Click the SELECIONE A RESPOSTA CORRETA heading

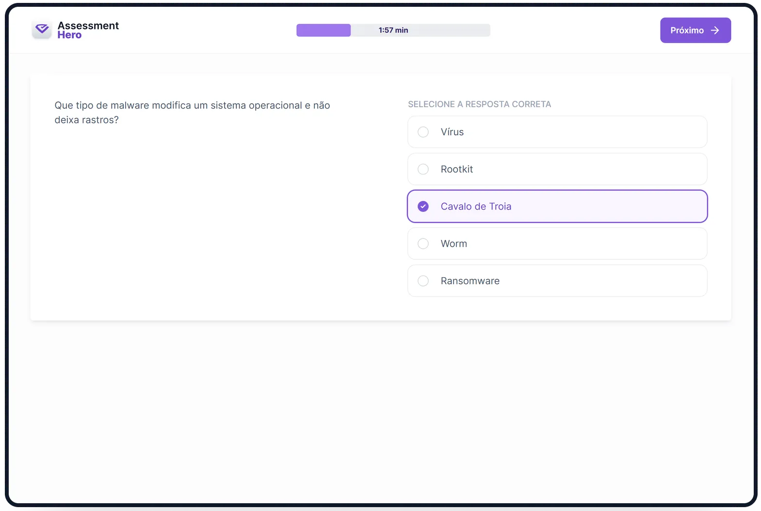479,104
